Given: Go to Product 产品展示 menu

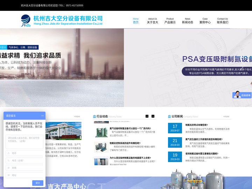Looking at the screenshot, I should click(170, 21).
